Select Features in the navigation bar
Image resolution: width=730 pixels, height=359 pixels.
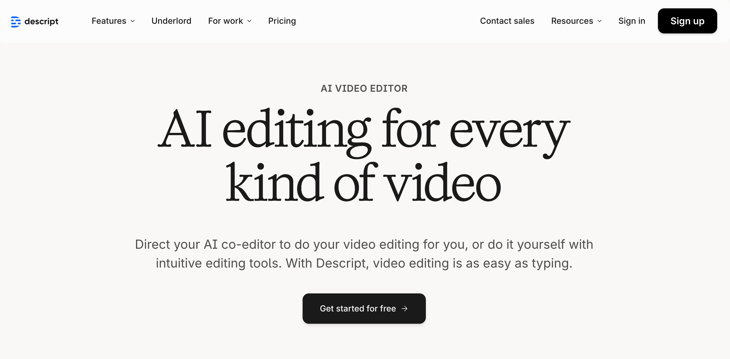109,21
